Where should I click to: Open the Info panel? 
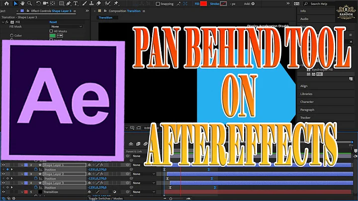[x=303, y=11]
